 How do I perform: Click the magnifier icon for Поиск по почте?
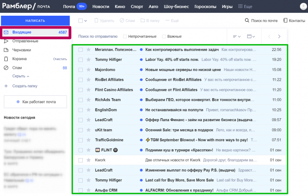[247, 20]
